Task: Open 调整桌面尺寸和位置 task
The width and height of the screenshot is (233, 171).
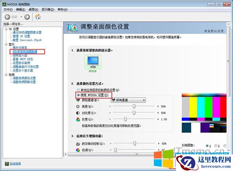Action: (x=26, y=67)
